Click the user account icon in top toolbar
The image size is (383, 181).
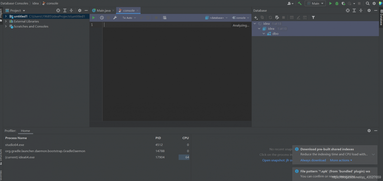coord(290,3)
